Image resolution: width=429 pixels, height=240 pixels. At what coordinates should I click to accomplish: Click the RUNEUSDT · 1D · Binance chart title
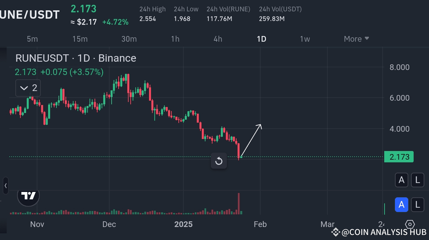(x=76, y=58)
